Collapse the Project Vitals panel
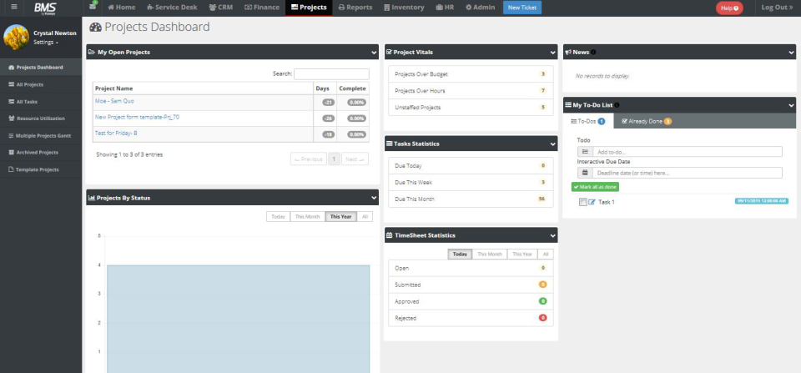 [x=552, y=53]
